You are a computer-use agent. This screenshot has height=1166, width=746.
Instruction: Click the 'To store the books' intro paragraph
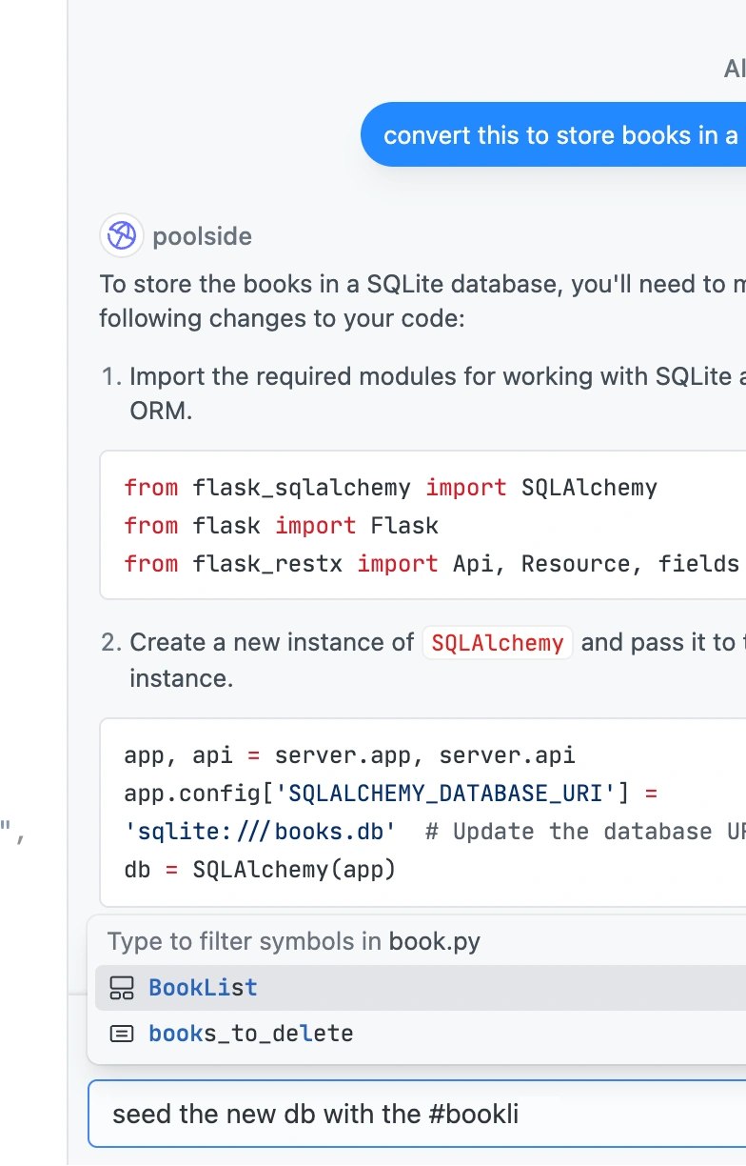pyautogui.click(x=422, y=301)
